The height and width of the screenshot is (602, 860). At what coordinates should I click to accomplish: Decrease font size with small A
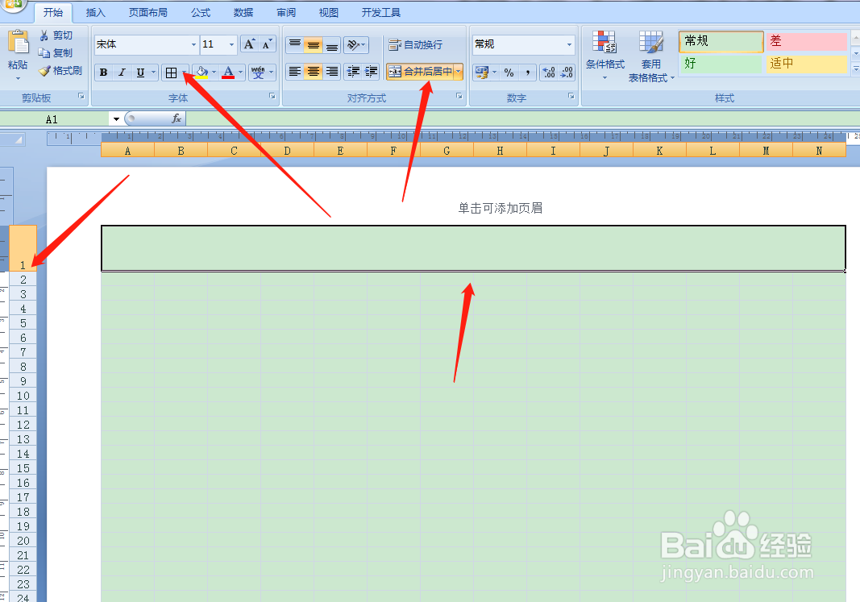[267, 44]
